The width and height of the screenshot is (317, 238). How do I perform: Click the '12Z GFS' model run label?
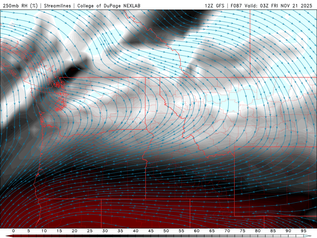coord(214,6)
